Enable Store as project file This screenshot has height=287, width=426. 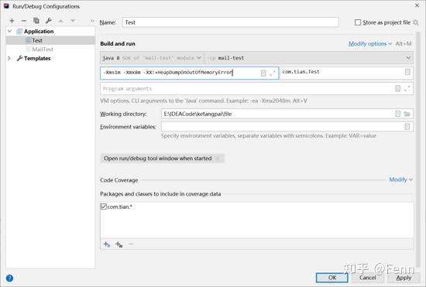tap(358, 22)
